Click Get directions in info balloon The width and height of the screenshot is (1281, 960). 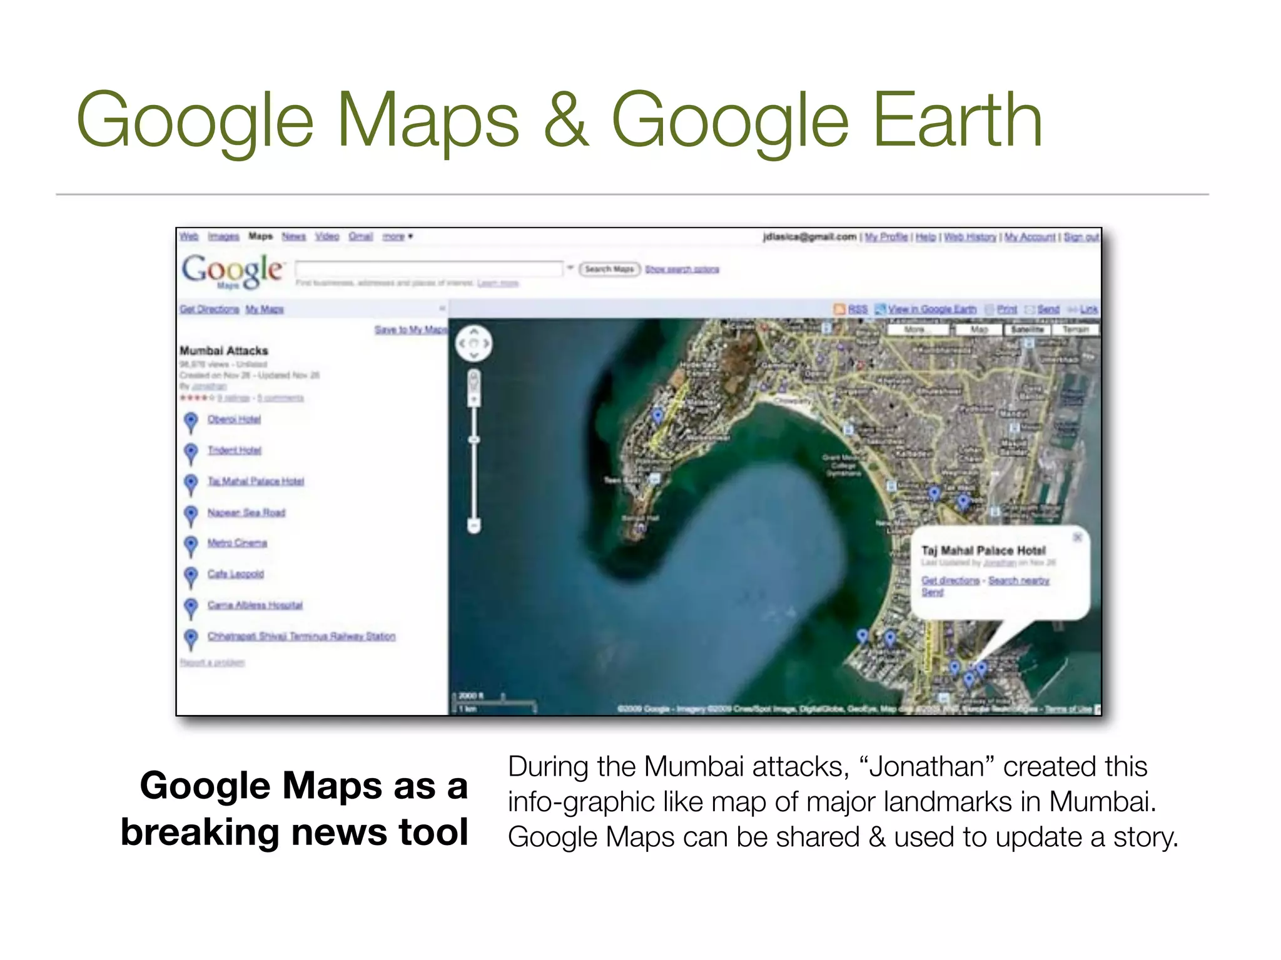coord(951,581)
